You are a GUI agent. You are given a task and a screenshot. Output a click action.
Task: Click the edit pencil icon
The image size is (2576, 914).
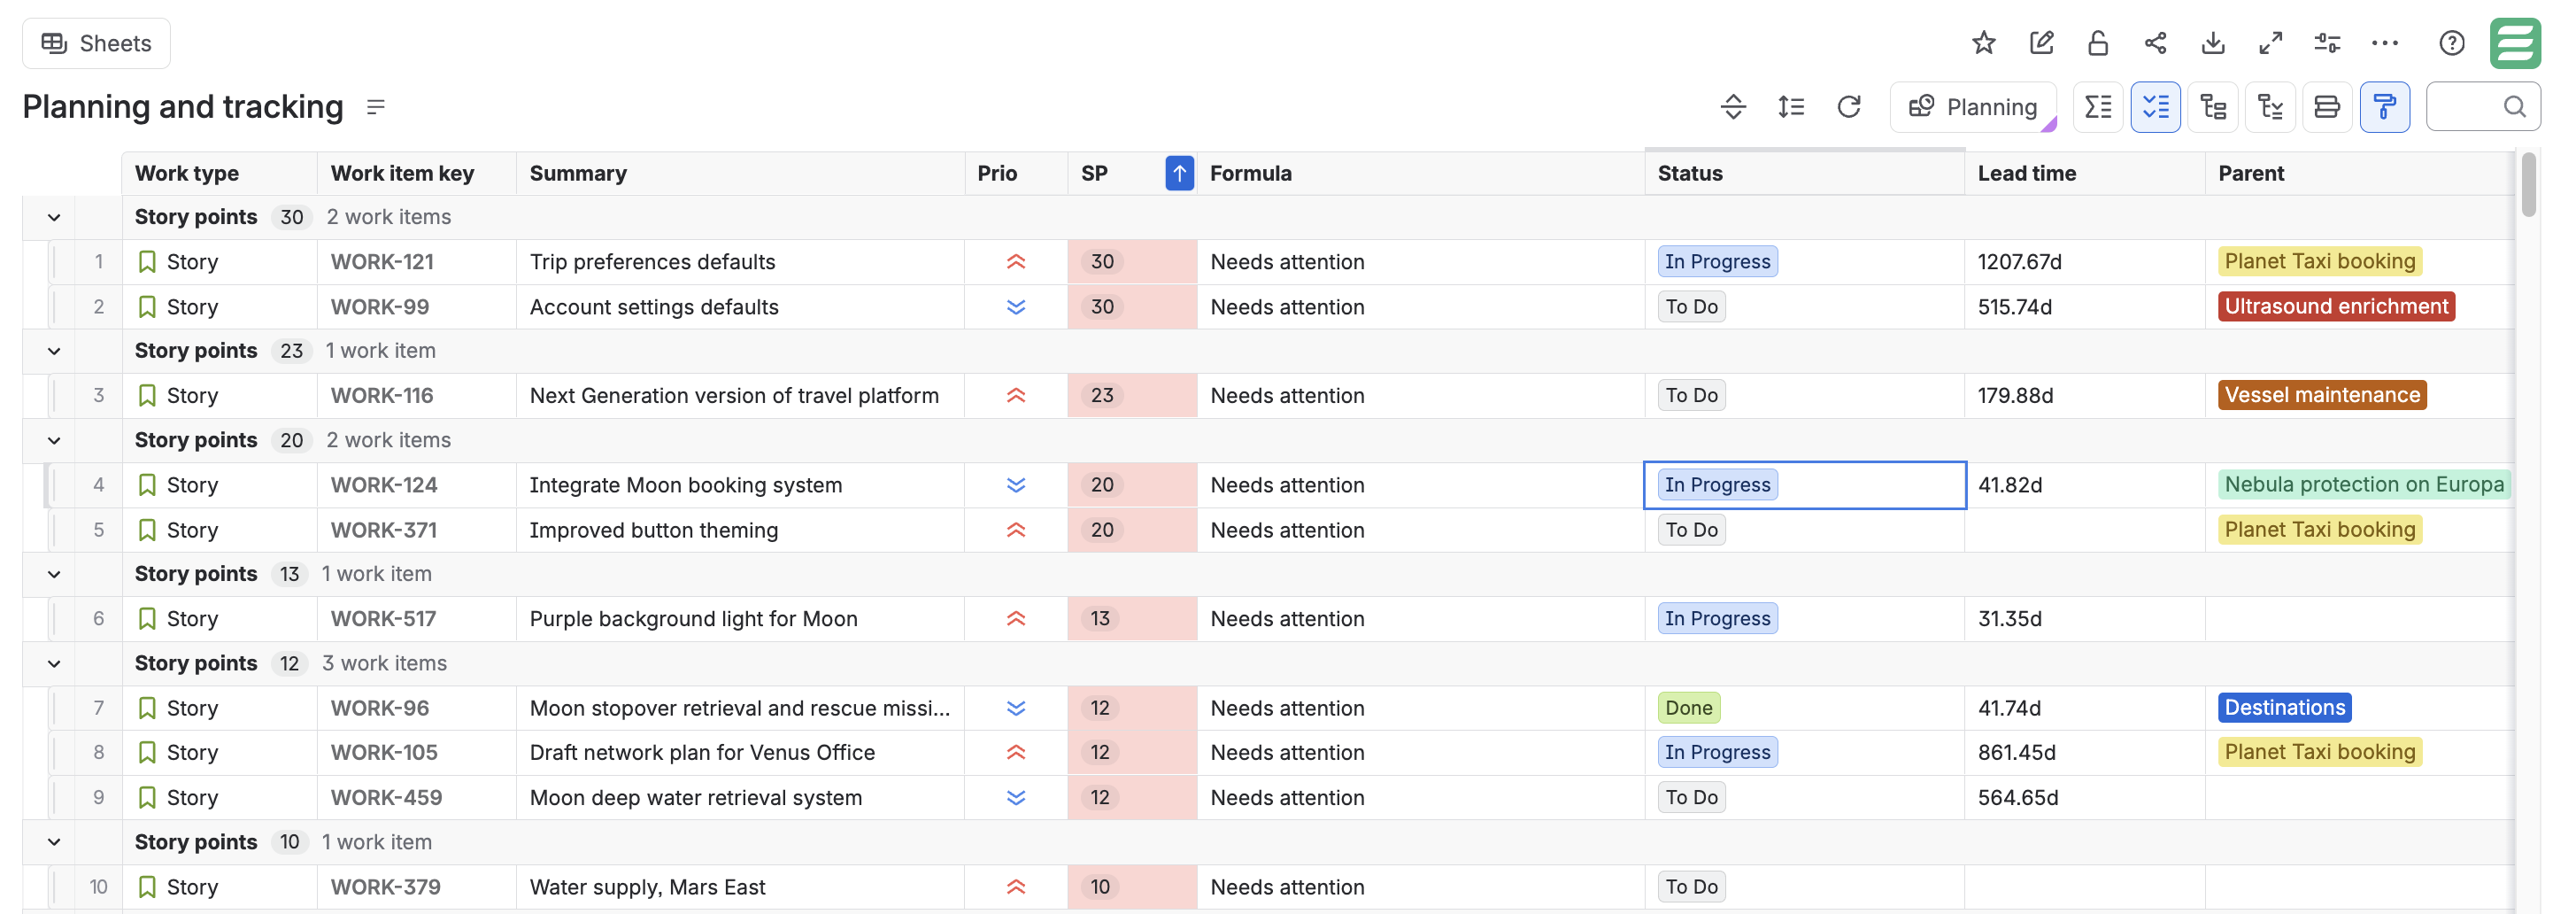[2041, 43]
